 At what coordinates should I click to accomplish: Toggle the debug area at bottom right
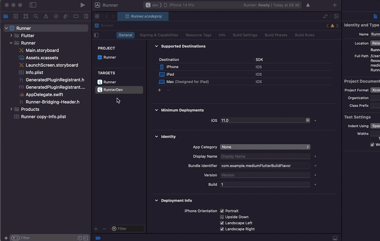(x=335, y=238)
